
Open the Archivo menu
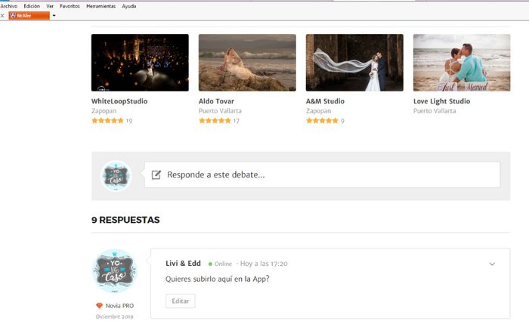pos(9,5)
